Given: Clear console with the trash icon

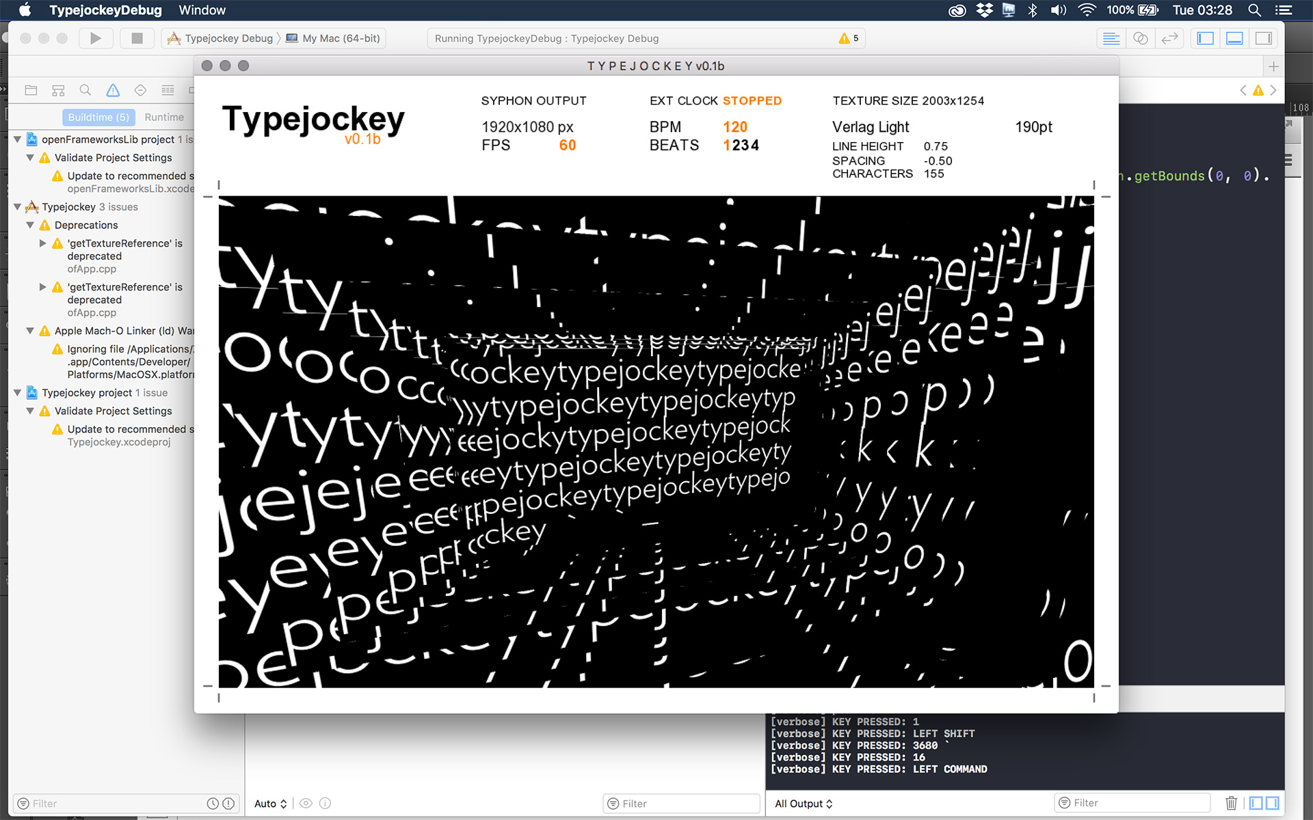Looking at the screenshot, I should 1231,803.
